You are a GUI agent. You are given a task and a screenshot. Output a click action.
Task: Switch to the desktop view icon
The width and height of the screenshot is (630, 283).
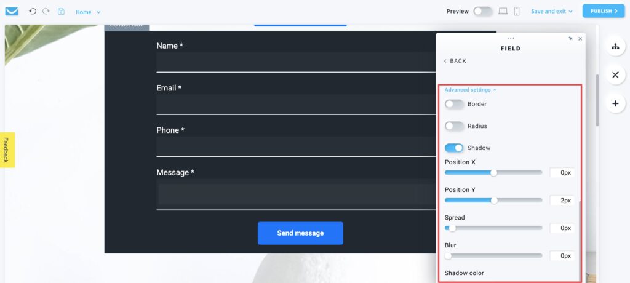[503, 11]
